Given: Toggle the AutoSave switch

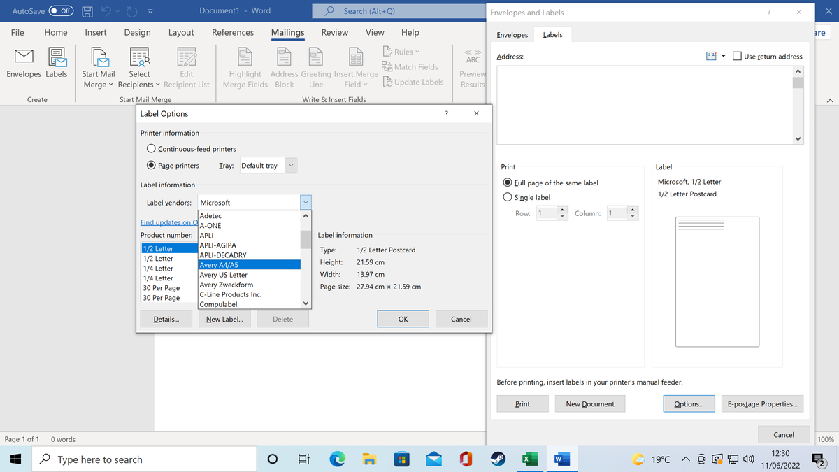Looking at the screenshot, I should point(62,11).
